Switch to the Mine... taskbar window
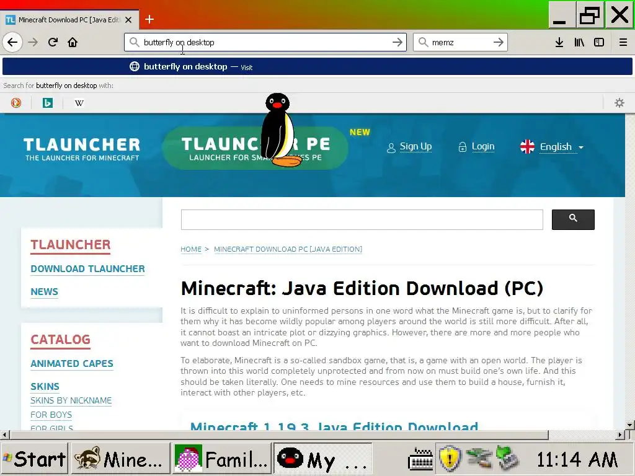The width and height of the screenshot is (635, 476). 120,459
